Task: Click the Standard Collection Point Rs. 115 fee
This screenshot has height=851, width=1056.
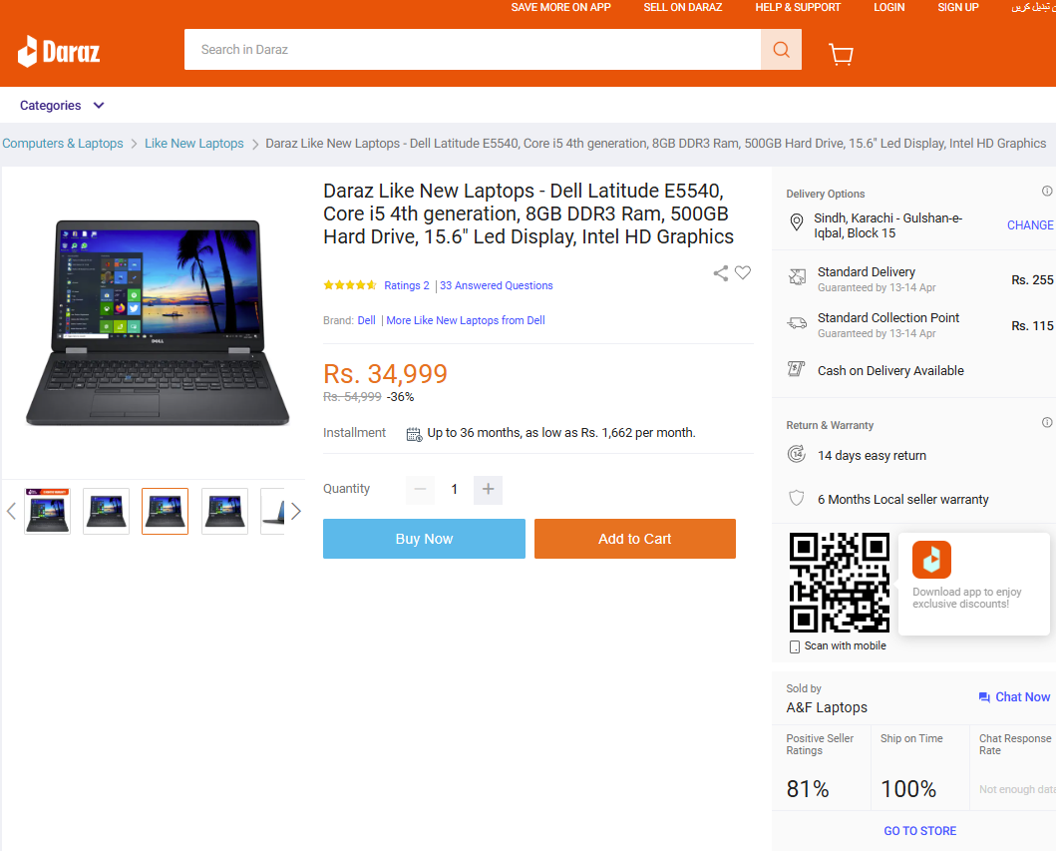Action: (1032, 325)
